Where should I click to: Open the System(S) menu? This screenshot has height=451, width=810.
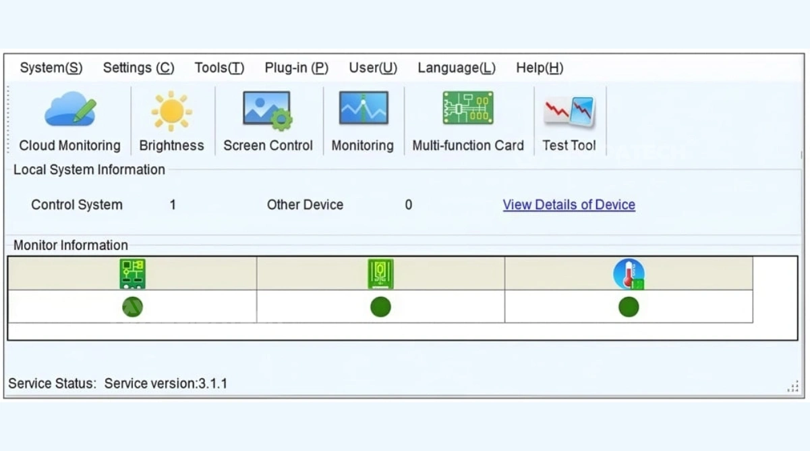tap(51, 68)
